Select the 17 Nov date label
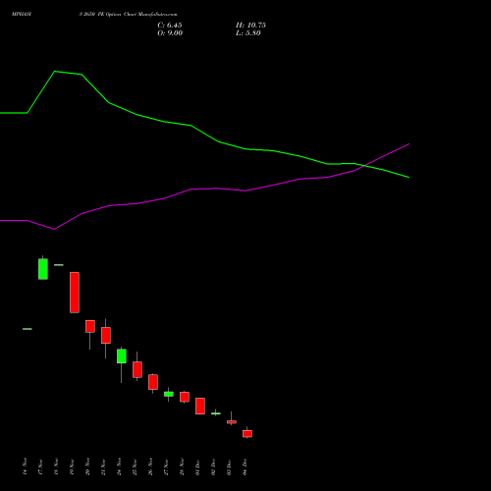Image resolution: width=491 pixels, height=491 pixels. 40,466
